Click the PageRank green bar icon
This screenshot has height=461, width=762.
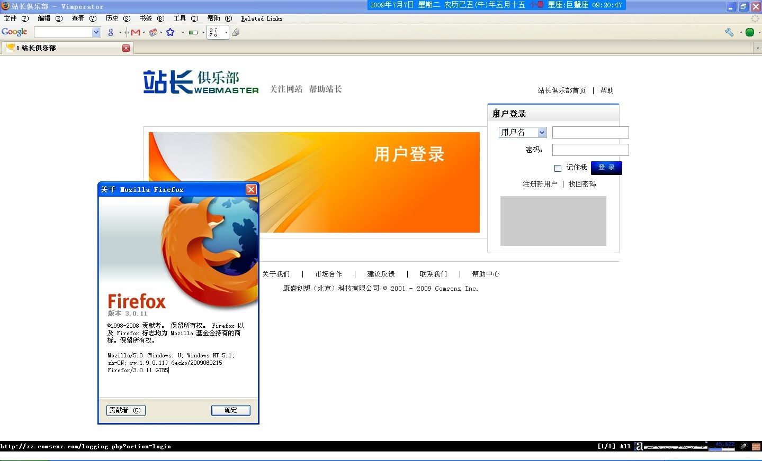[x=193, y=32]
